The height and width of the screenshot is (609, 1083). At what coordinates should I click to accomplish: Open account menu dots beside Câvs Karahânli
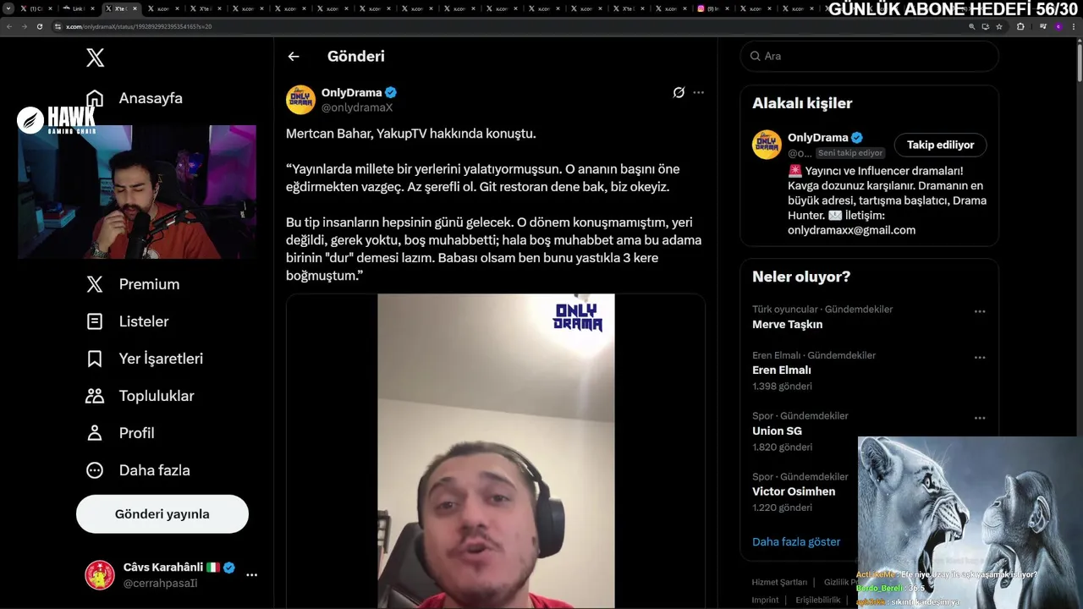click(x=251, y=575)
